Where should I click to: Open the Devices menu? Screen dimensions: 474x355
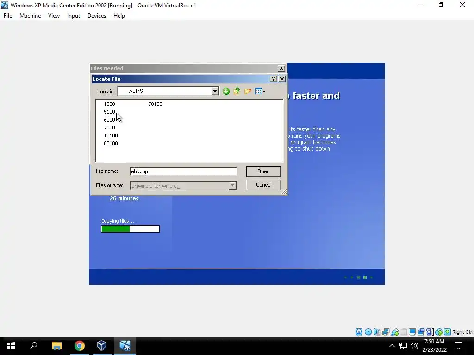97,16
